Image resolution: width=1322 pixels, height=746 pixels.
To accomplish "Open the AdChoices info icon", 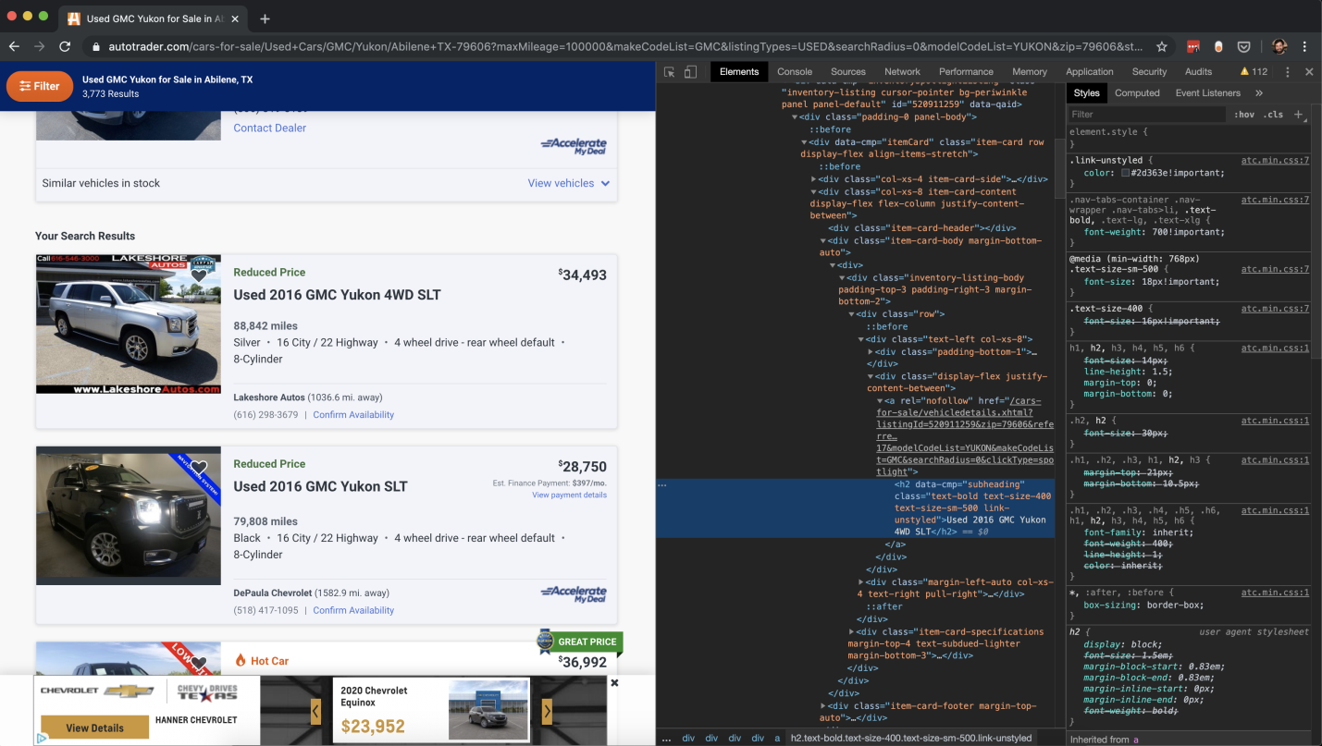I will click(42, 739).
